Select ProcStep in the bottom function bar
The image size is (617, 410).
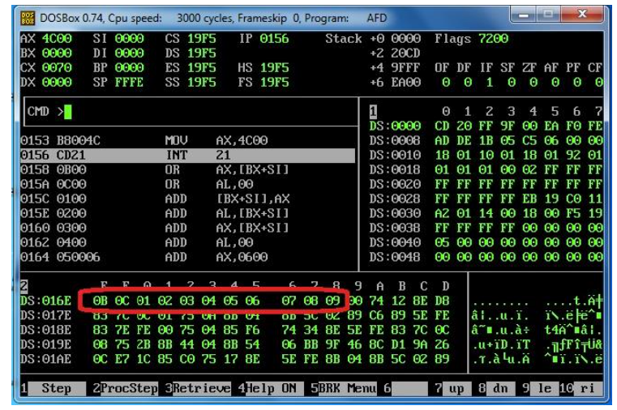[x=126, y=388]
